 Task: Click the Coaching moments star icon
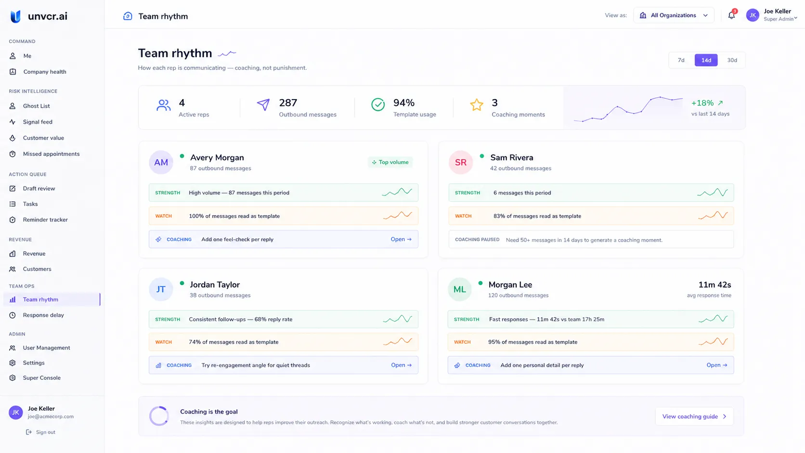(477, 104)
